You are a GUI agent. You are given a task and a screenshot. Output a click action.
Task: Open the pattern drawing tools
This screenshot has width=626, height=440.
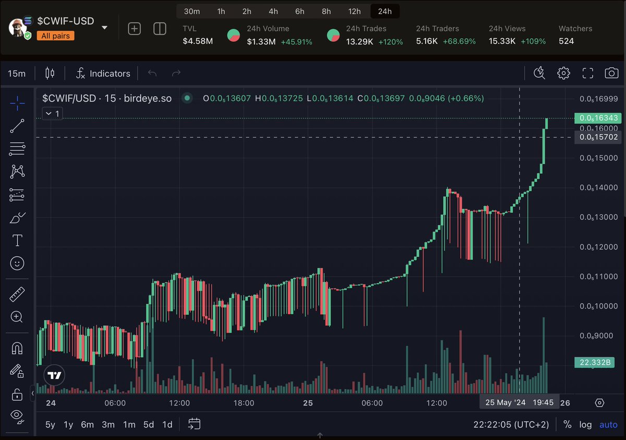coord(17,171)
